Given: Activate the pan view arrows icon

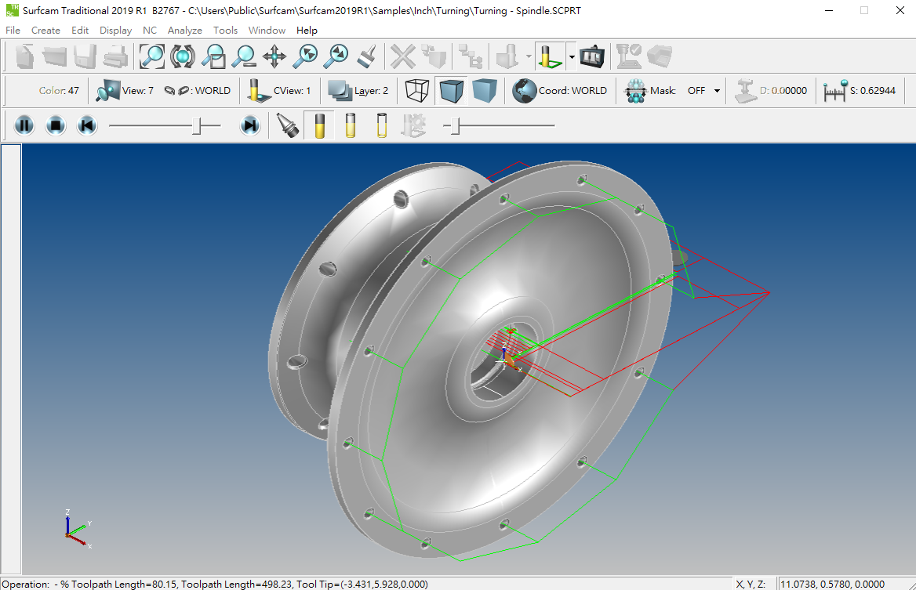Looking at the screenshot, I should (x=274, y=56).
